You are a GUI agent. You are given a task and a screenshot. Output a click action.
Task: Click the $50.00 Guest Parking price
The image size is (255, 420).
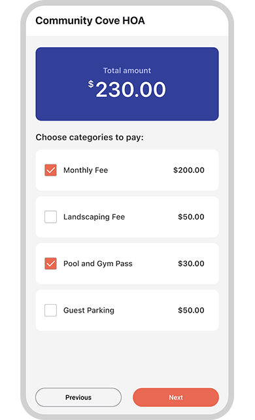pos(191,310)
